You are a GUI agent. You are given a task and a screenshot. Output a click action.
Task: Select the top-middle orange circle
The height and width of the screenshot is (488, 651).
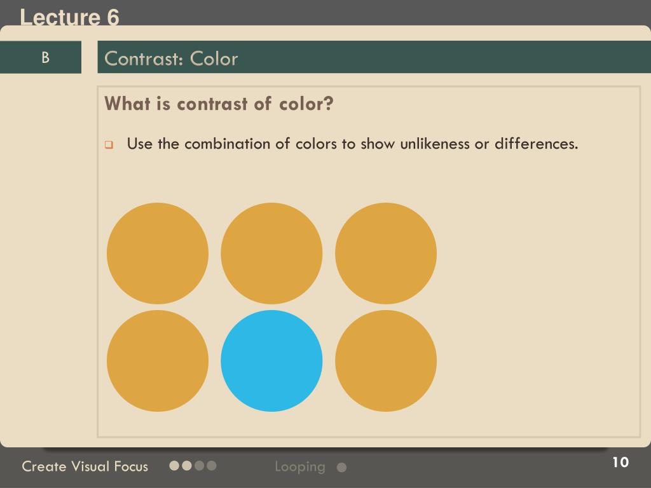click(271, 253)
